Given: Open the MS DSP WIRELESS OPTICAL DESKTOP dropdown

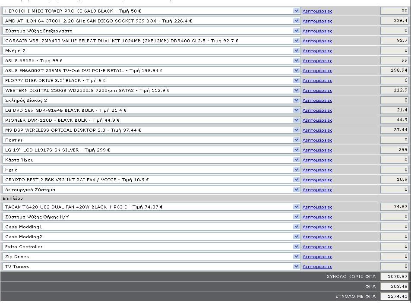Looking at the screenshot, I should tap(151, 130).
